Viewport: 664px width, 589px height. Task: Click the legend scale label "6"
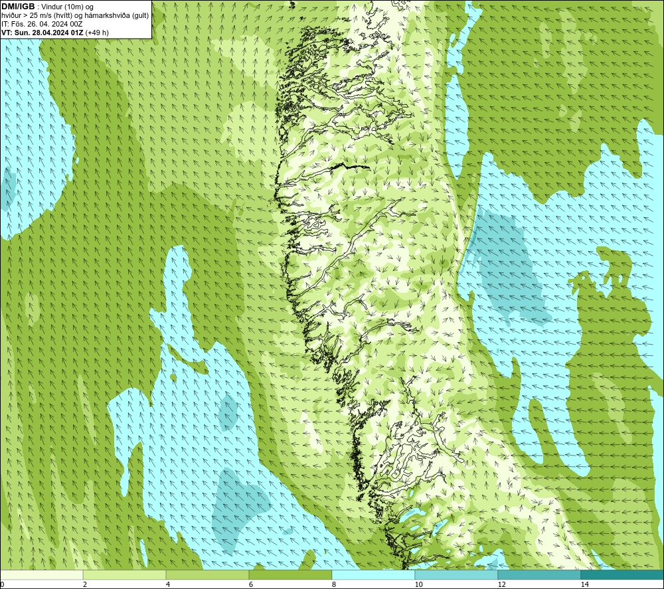tap(251, 584)
